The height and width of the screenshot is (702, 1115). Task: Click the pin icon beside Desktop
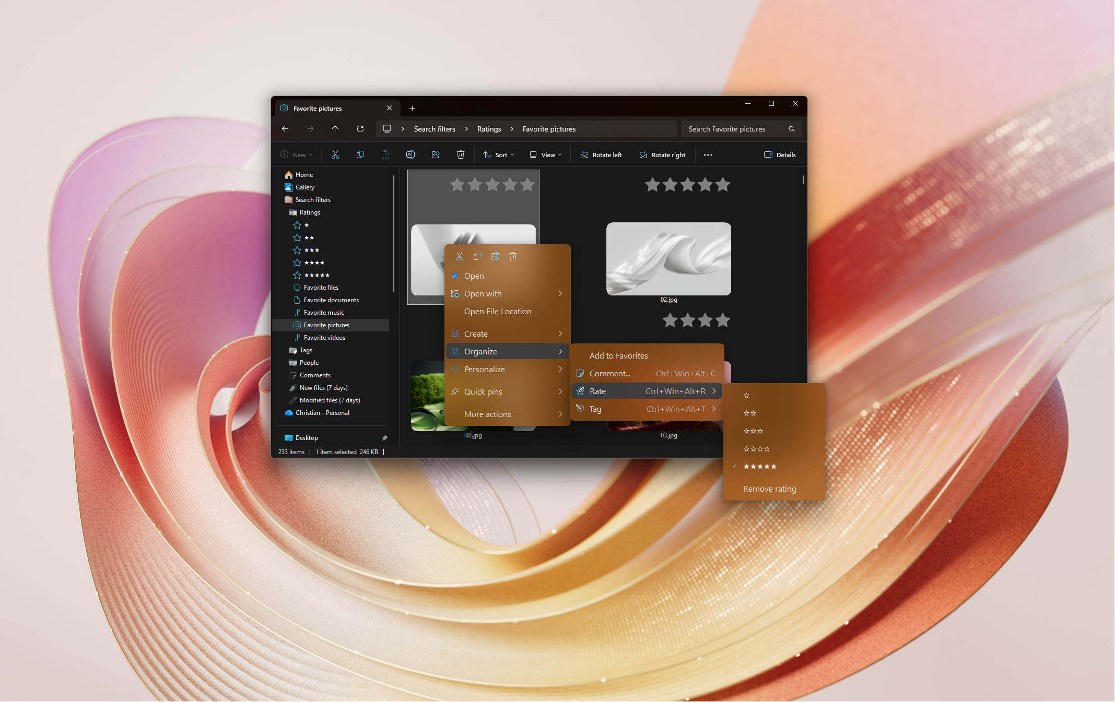(385, 438)
